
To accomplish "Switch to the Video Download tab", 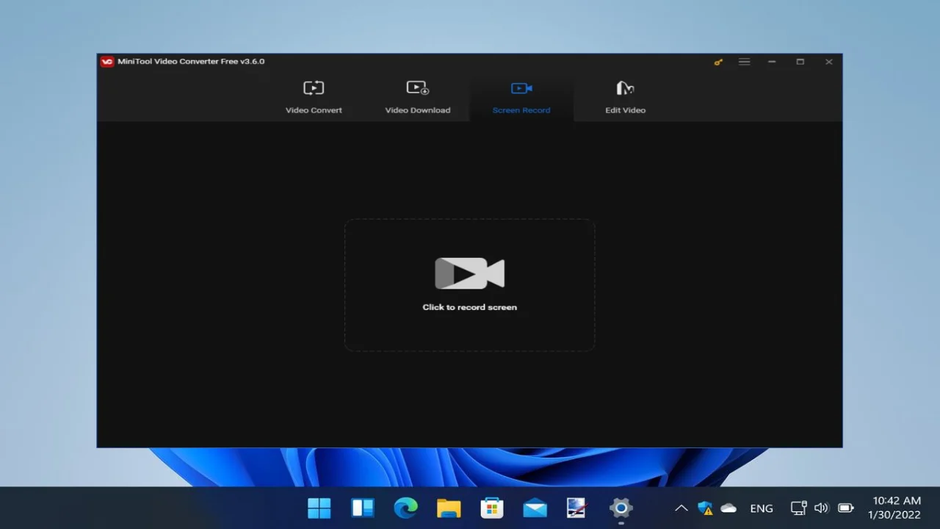I will 418,97.
